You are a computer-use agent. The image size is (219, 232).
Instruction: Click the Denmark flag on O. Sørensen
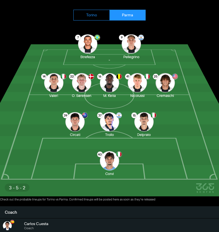91,76
